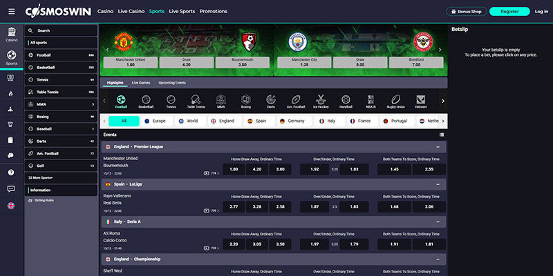Click the clipboard icon in the left rail
Viewport: 553px width, 276px height.
[11, 140]
